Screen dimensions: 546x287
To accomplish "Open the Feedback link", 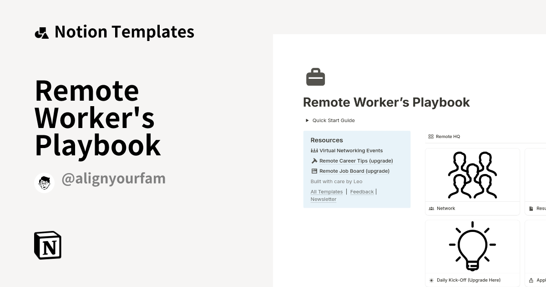I will point(362,191).
